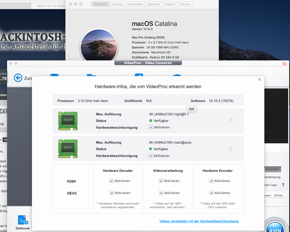
Task: Click the Zielformat label
Action: click(x=23, y=228)
